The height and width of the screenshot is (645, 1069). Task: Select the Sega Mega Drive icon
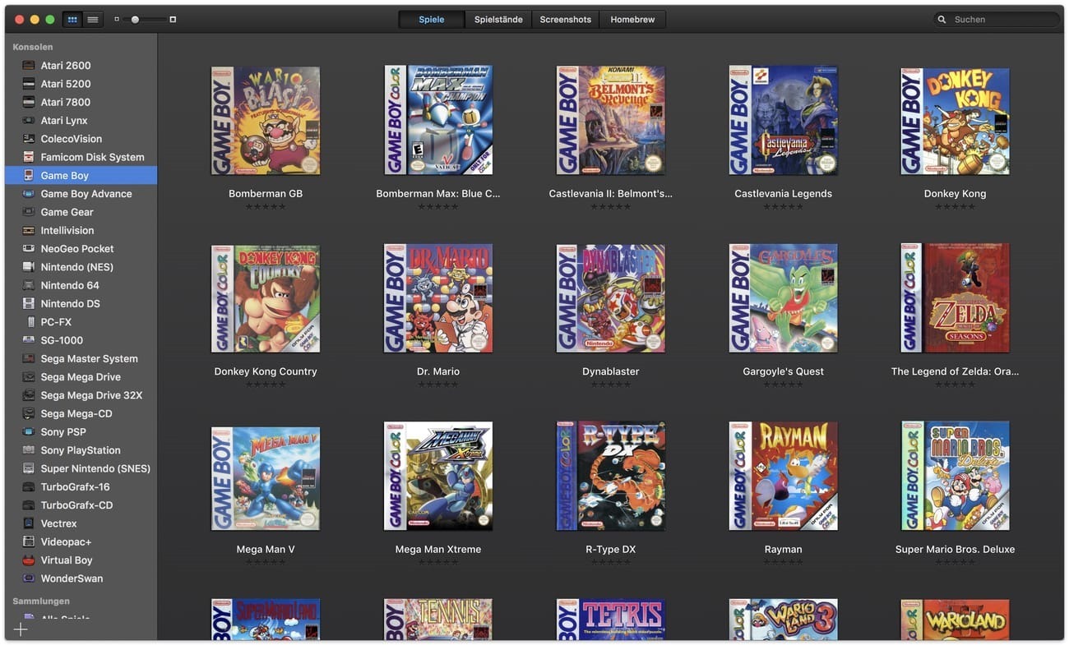29,377
